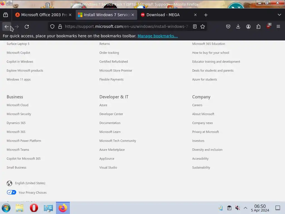Image resolution: width=285 pixels, height=214 pixels.
Task: Open the uBlock Origin extension icon
Action: point(269,26)
